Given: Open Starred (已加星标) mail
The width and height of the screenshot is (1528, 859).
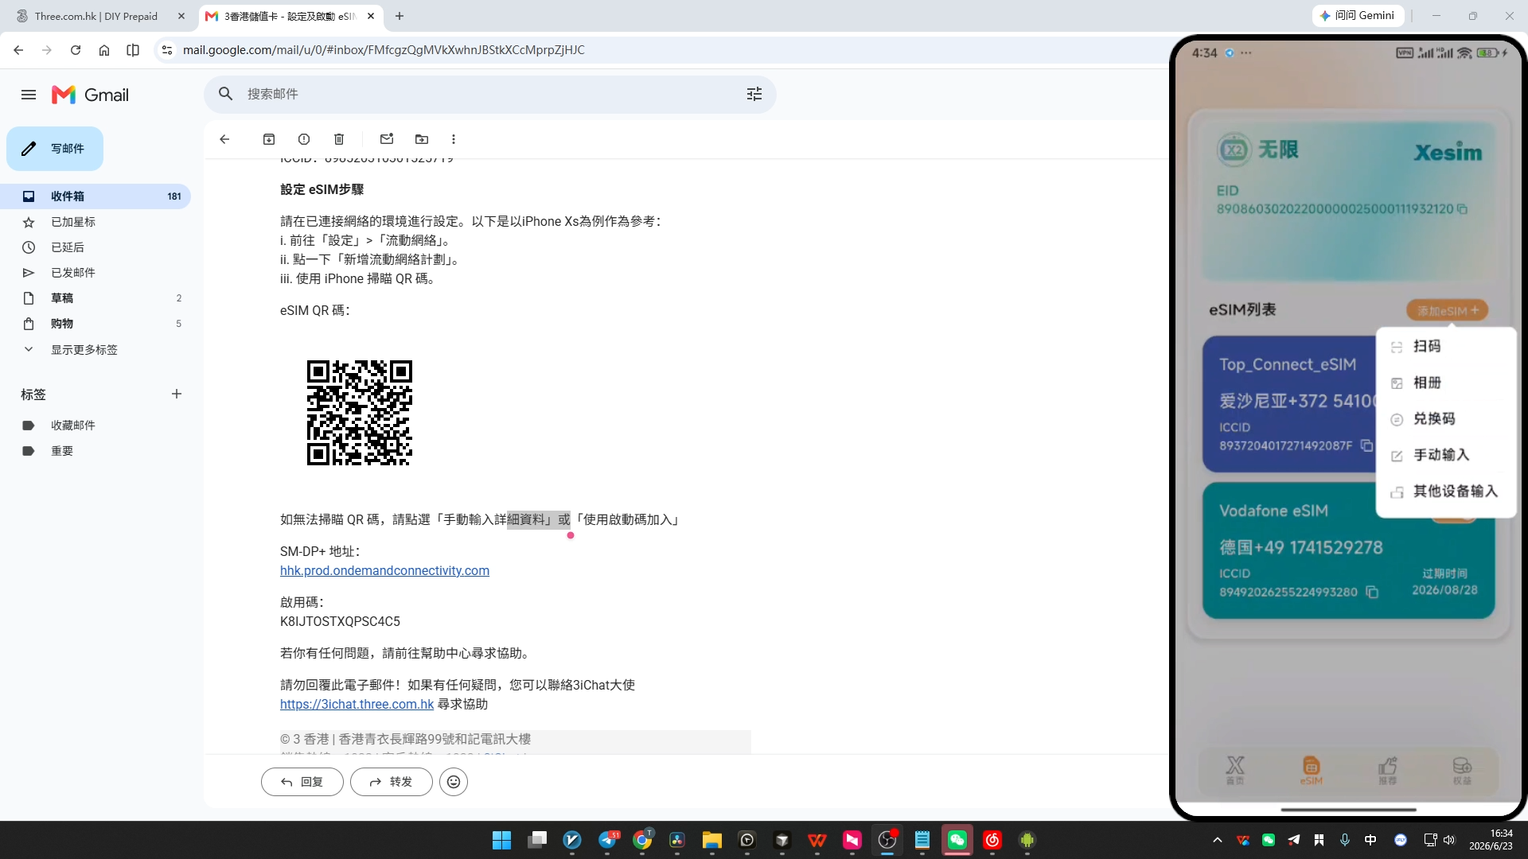Looking at the screenshot, I should point(95,222).
